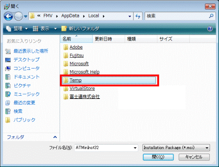Click the 表示 views button
219x167 pixels.
tap(41, 28)
